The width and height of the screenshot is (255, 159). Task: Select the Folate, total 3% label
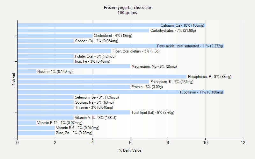tap(95, 56)
